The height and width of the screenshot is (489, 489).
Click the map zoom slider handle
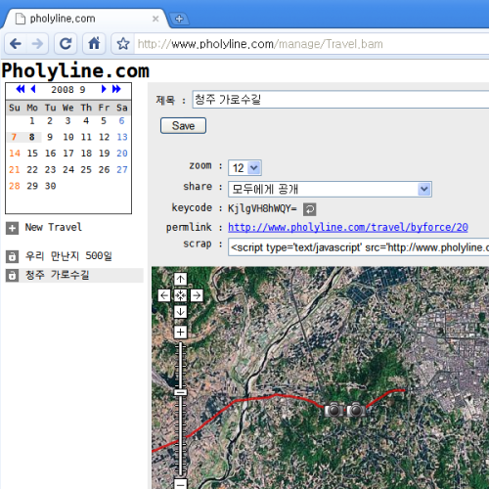coord(180,392)
